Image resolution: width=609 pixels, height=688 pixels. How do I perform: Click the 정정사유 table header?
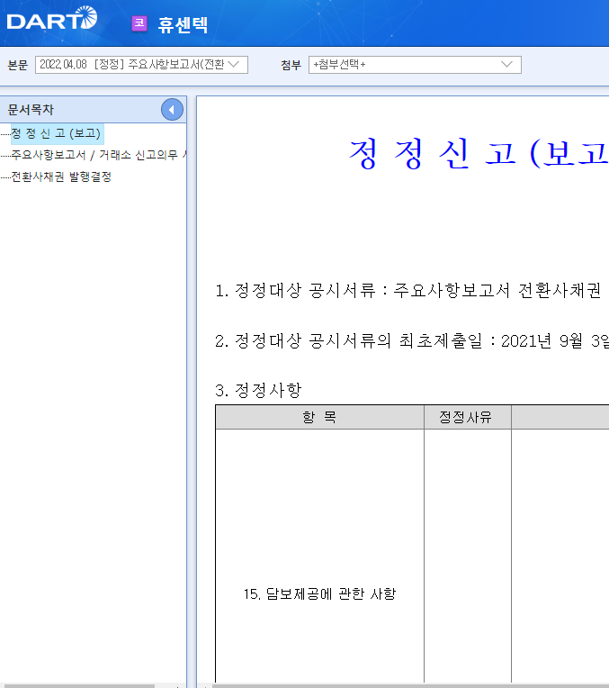pyautogui.click(x=468, y=417)
